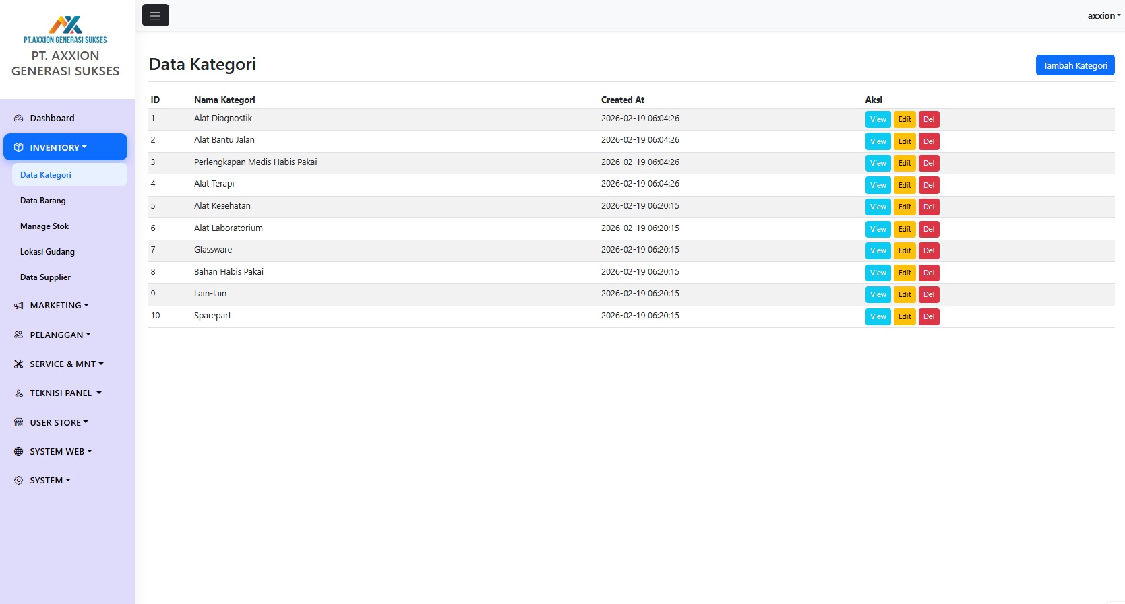Edit the Sparepart category

click(905, 316)
